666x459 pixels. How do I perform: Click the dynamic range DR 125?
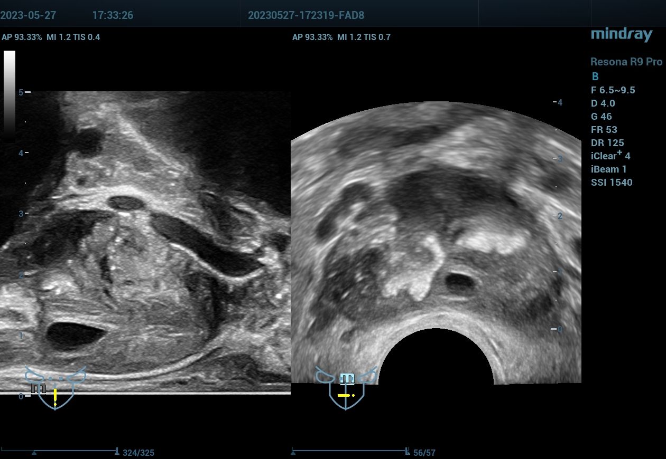tap(607, 143)
